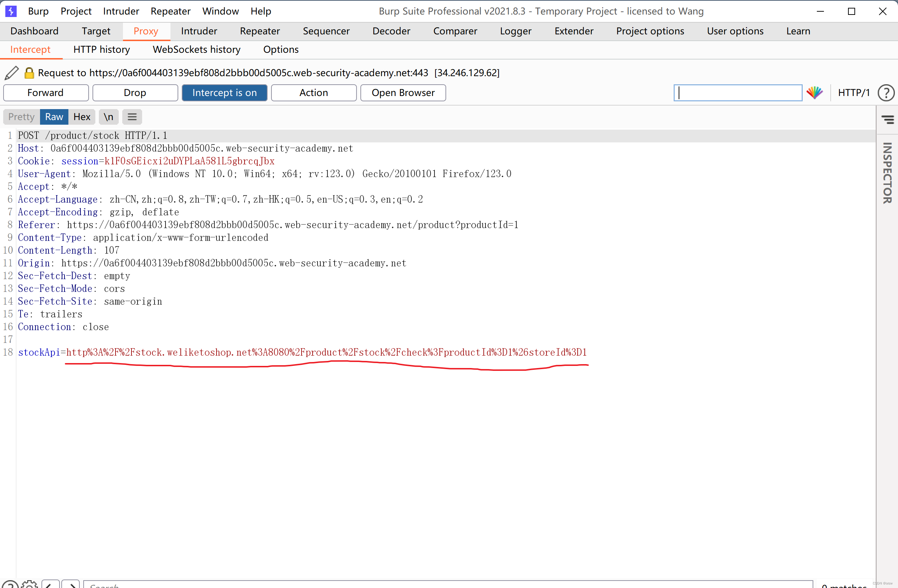This screenshot has height=588, width=898.
Task: Drop the intercepted request
Action: tap(135, 93)
